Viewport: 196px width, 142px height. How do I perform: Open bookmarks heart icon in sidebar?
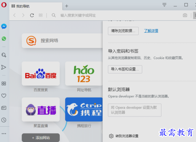point(4,96)
